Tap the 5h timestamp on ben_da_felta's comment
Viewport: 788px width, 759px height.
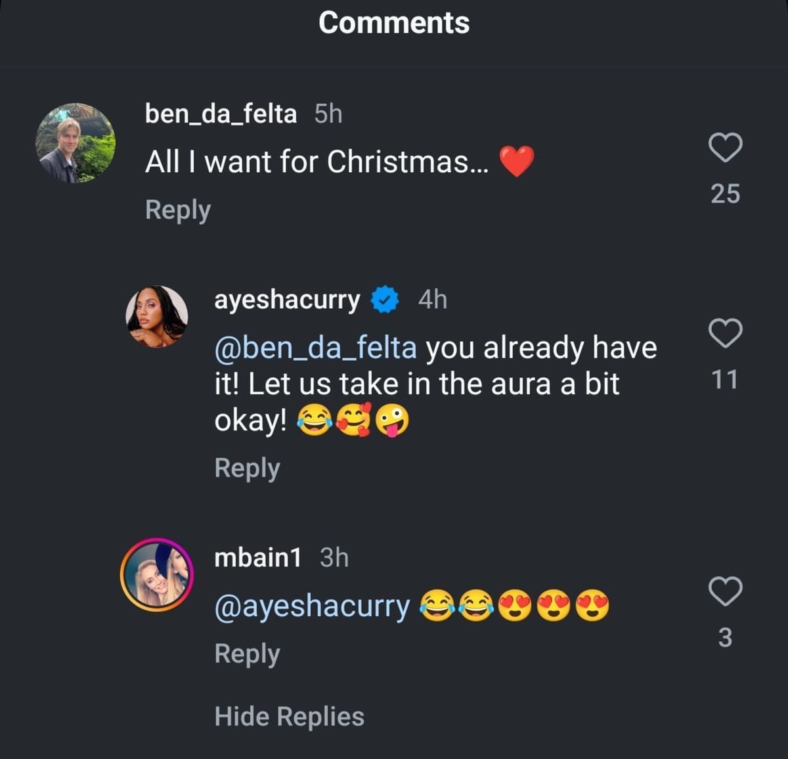(x=327, y=113)
